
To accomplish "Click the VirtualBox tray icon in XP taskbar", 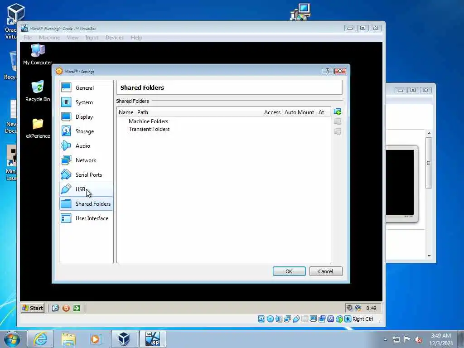I will (358, 308).
